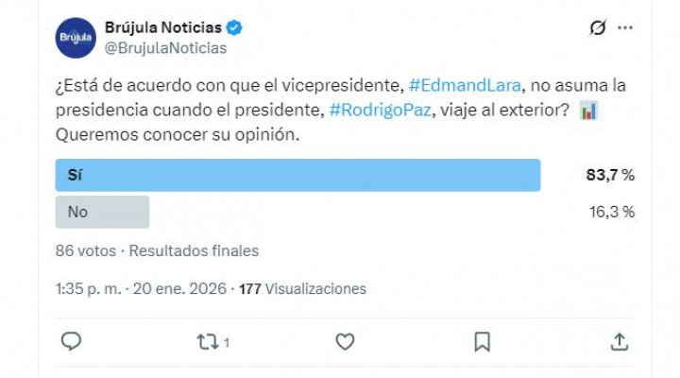
Task: Click the Grok slashed-circle icon
Action: click(x=597, y=28)
